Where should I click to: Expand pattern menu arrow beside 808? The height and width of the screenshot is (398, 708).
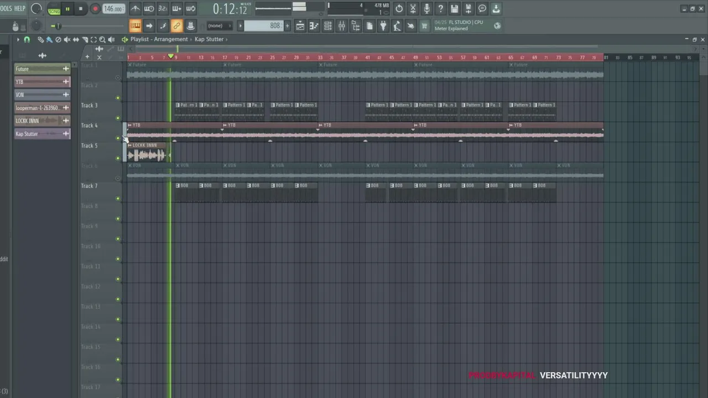(x=240, y=26)
